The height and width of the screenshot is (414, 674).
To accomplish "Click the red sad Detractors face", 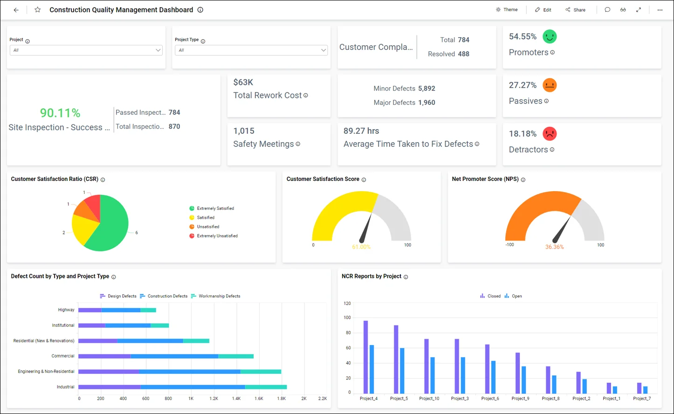I will pos(550,133).
